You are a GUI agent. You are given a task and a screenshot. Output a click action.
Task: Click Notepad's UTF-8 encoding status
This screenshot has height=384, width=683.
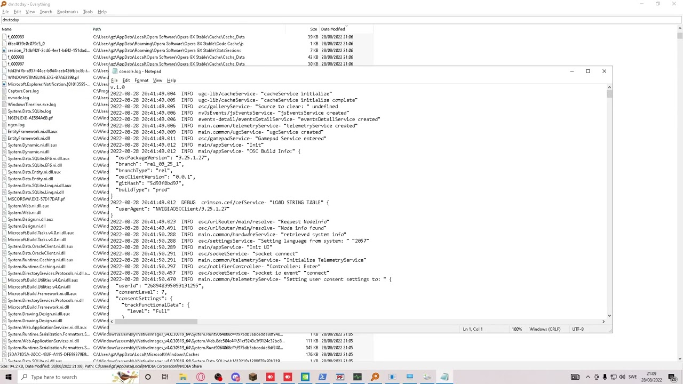tap(578, 329)
